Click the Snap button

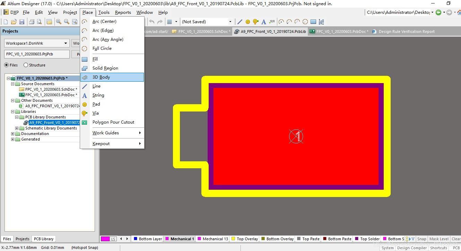pos(422,239)
